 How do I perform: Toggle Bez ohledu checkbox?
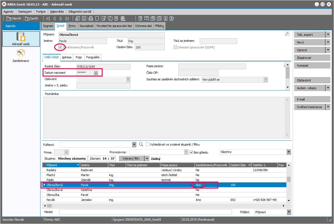(x=192, y=152)
